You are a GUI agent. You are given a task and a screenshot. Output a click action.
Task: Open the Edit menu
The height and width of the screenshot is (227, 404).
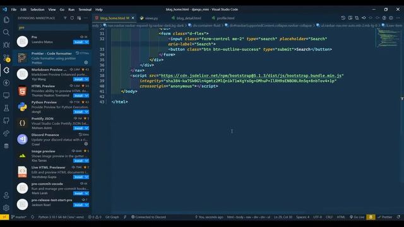[x=23, y=9]
